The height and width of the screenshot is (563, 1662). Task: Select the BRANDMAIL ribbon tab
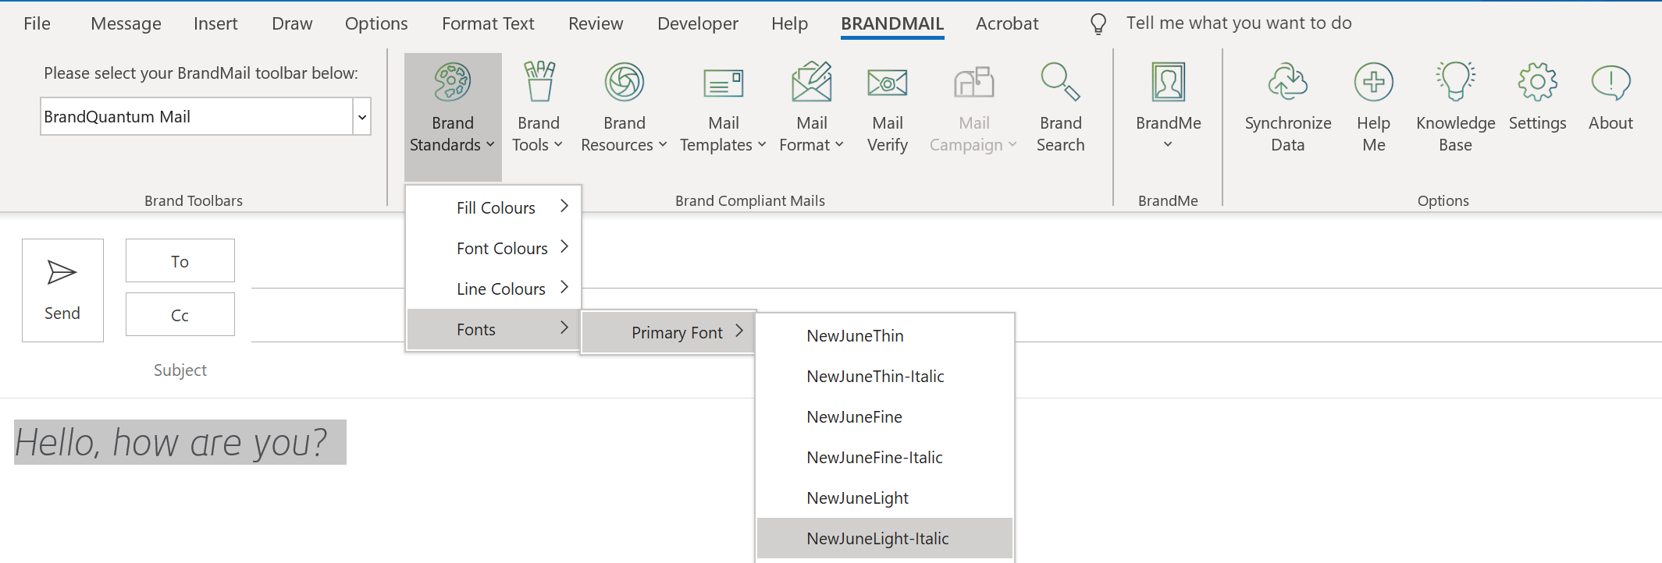point(892,24)
